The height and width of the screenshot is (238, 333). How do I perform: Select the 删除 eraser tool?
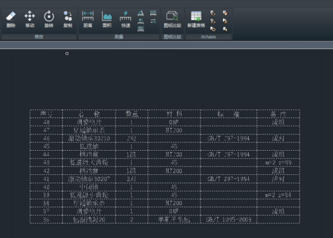click(x=11, y=19)
